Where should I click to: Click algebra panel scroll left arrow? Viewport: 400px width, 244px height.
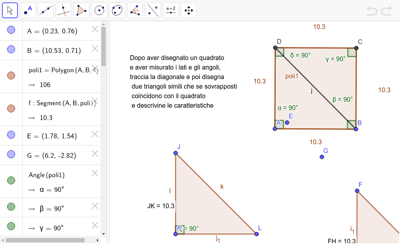point(3,240)
